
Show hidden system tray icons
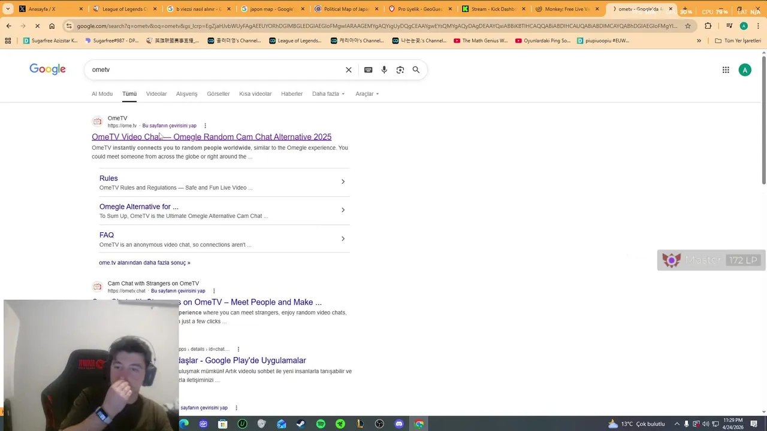(677, 424)
